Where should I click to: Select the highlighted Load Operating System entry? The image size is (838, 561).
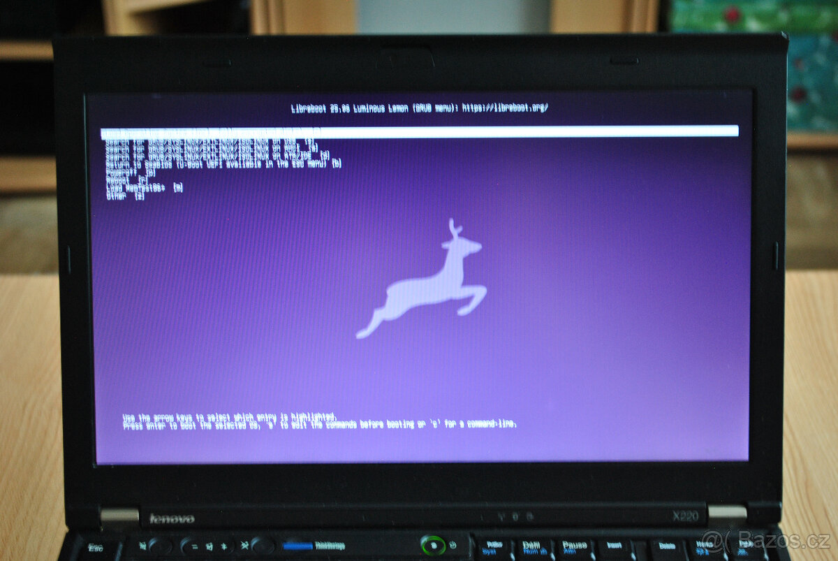[x=279, y=130]
